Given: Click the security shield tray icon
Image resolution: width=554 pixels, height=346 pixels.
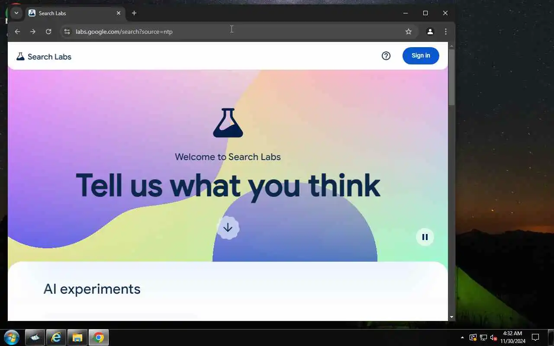Looking at the screenshot, I should click(473, 337).
